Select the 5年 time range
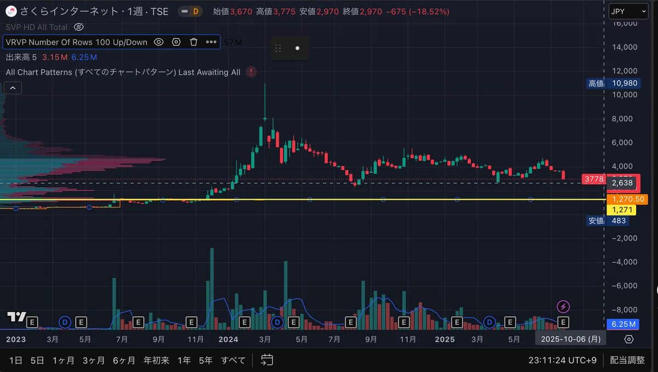This screenshot has height=372, width=658. 206,360
